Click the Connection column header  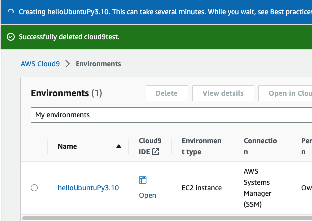tap(260, 146)
